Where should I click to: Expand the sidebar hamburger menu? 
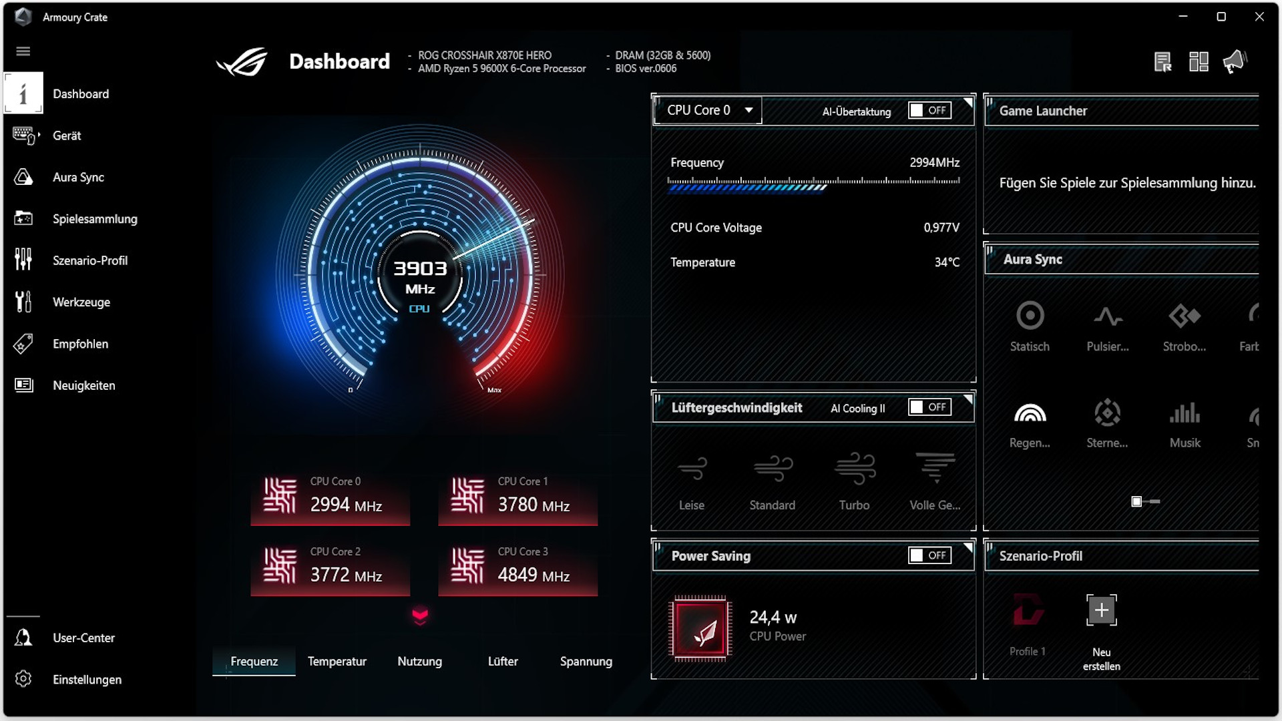pos(23,51)
